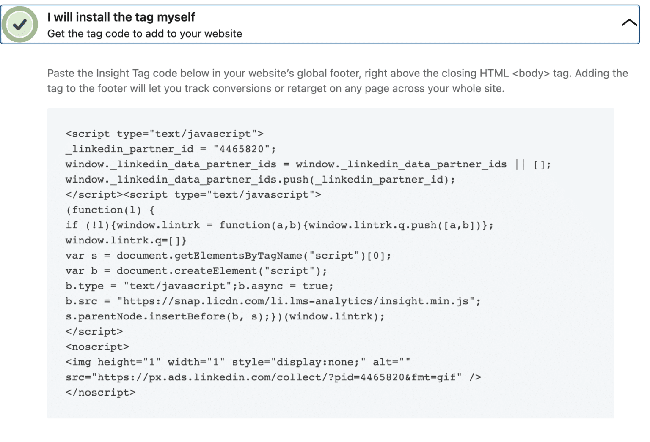Image resolution: width=650 pixels, height=442 pixels.
Task: Select the opening script tag line
Action: [164, 134]
